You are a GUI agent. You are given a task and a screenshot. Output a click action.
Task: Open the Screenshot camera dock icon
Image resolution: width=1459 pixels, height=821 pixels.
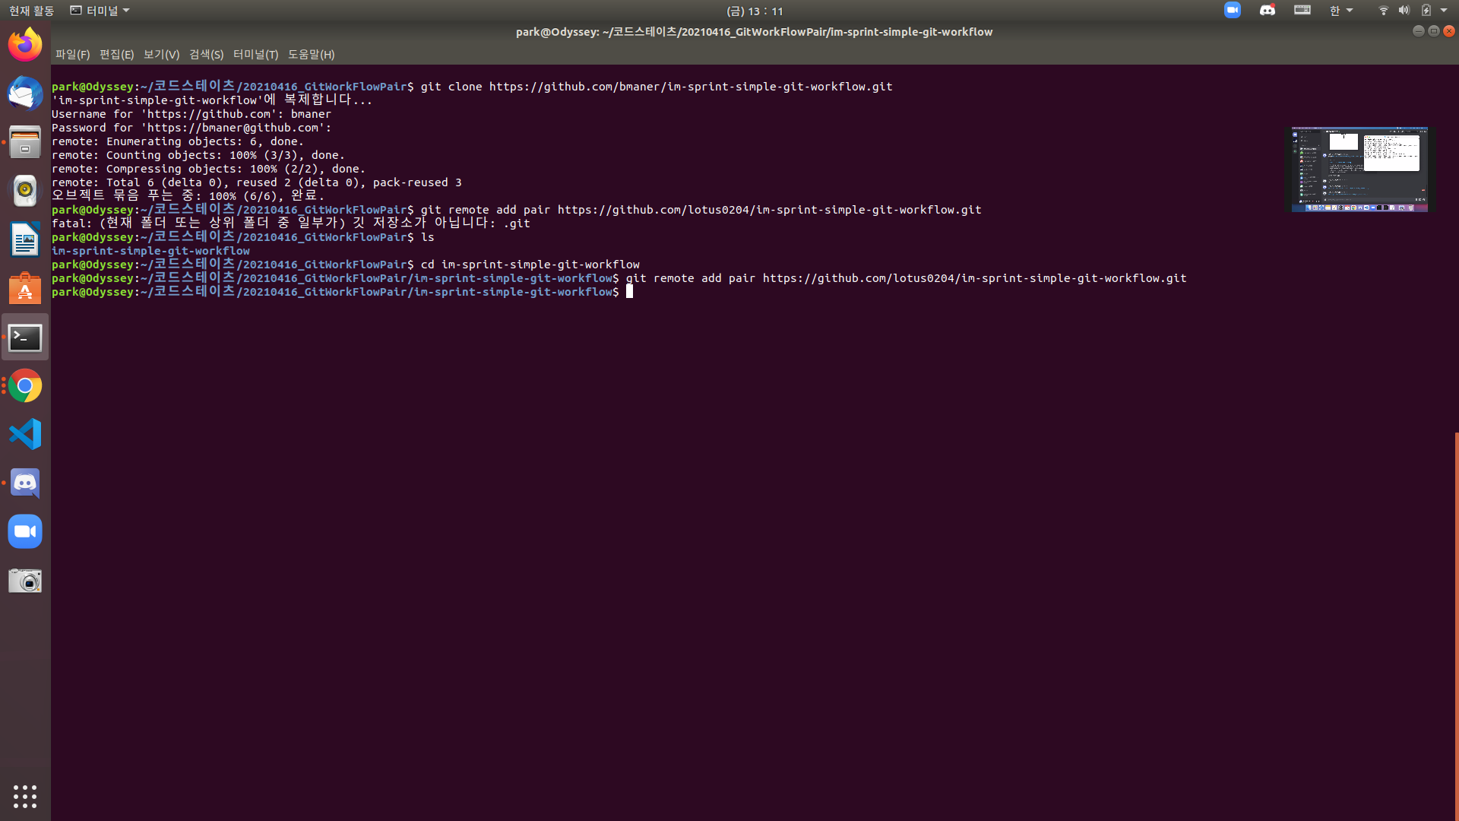click(x=25, y=581)
